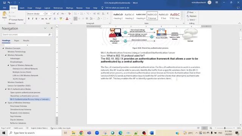Click the Increase Font Size icon
This screenshot has height=136, width=242.
[x=54, y=14]
